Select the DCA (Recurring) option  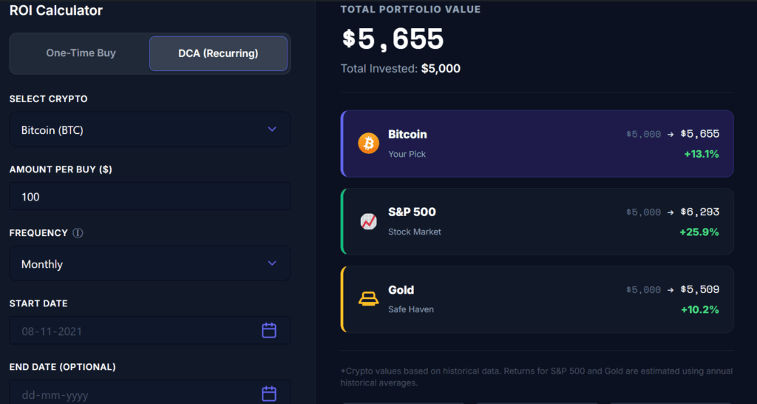pos(218,53)
